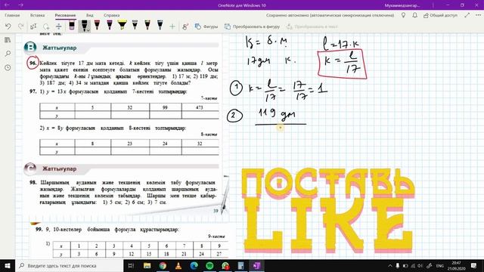Open the sidebar Search magnifier
The height and width of the screenshot is (272, 484).
(x=8, y=54)
